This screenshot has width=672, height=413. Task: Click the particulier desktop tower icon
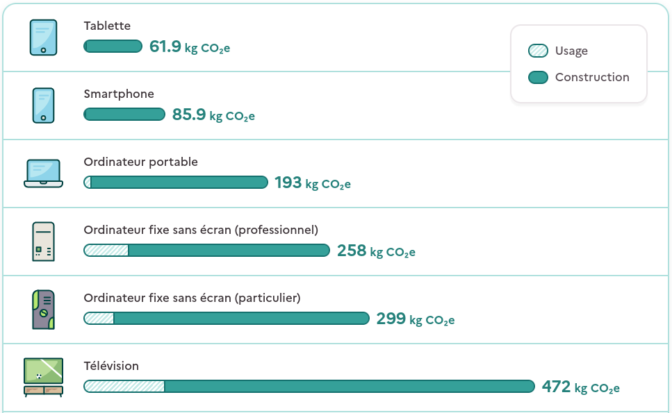click(x=43, y=310)
